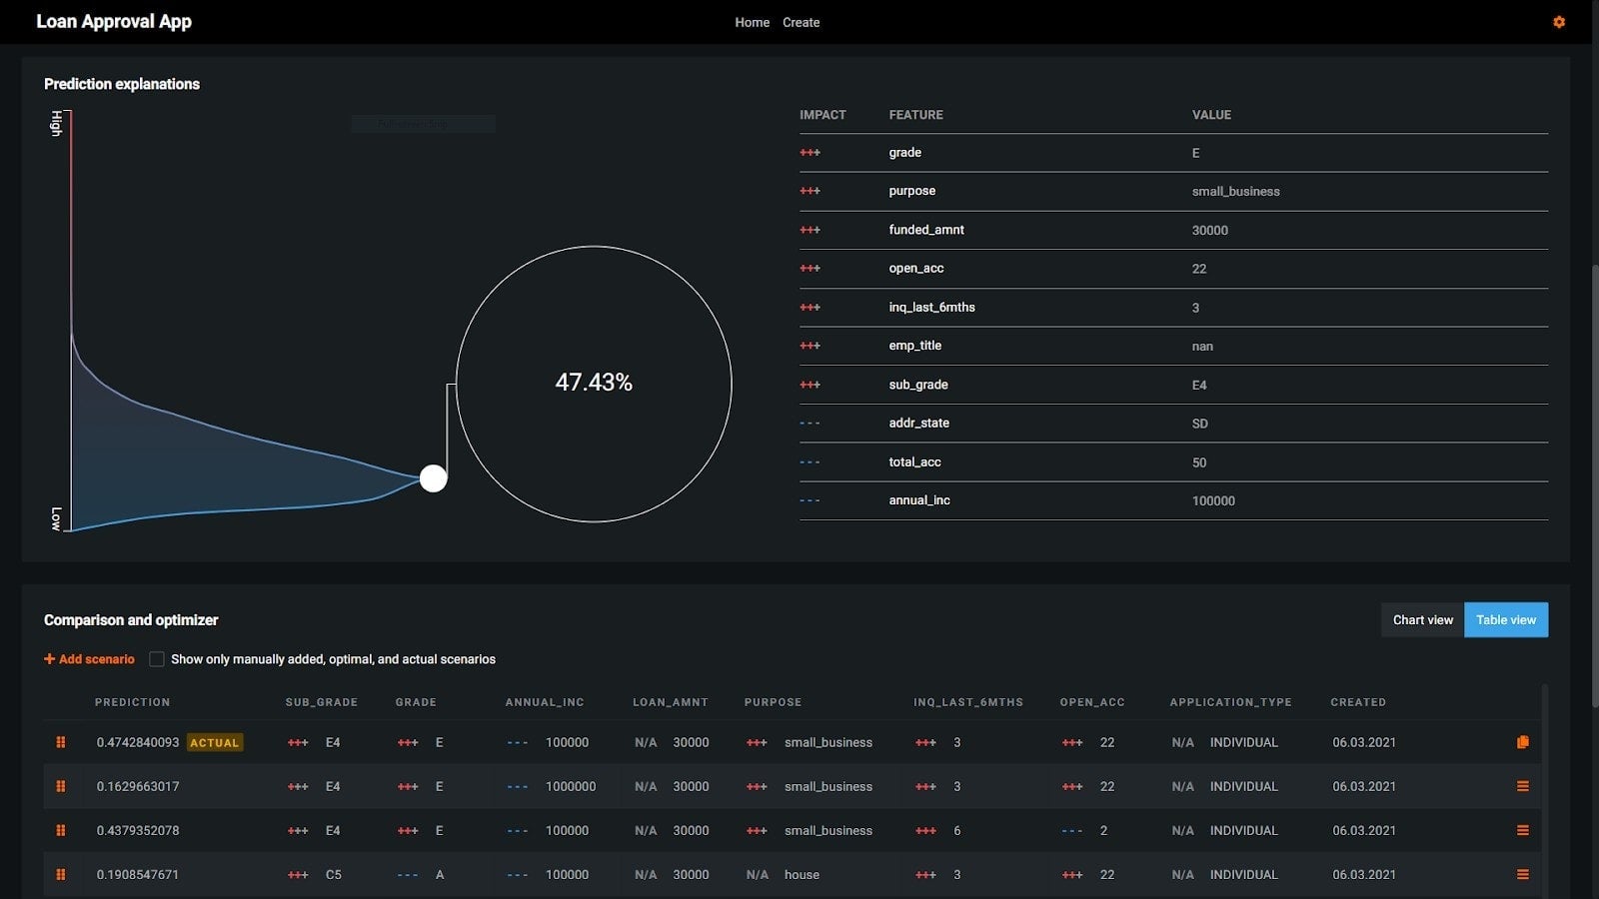Click the OPEN_ACC column header

1092,702
